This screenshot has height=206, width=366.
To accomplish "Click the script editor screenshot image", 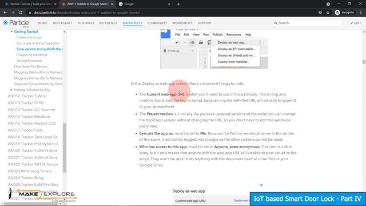I will pos(214,49).
